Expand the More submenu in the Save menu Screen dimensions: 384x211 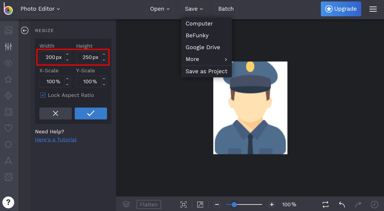click(192, 59)
